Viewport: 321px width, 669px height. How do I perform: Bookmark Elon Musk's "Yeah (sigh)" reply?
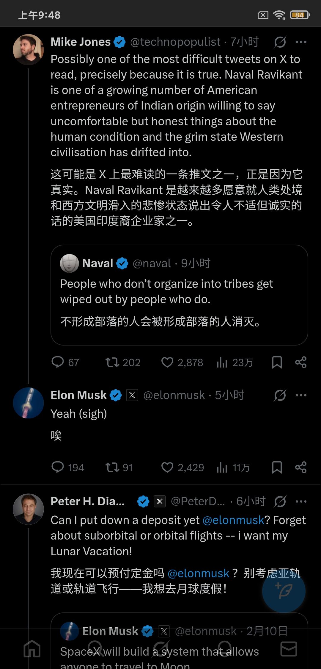point(277,467)
